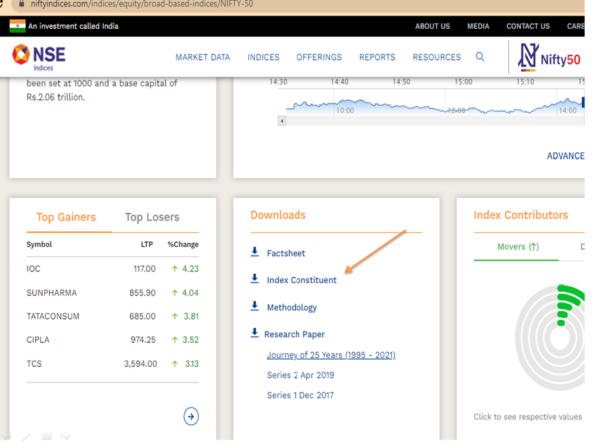Select the Movers tab

coord(518,247)
